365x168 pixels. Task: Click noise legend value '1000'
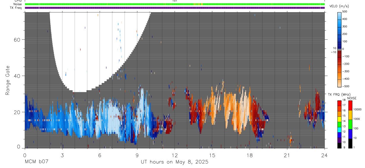click(x=356, y=119)
